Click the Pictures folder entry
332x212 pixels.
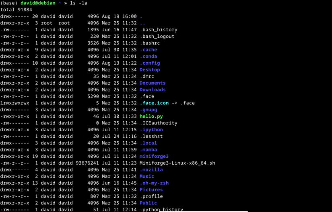pos(151,190)
